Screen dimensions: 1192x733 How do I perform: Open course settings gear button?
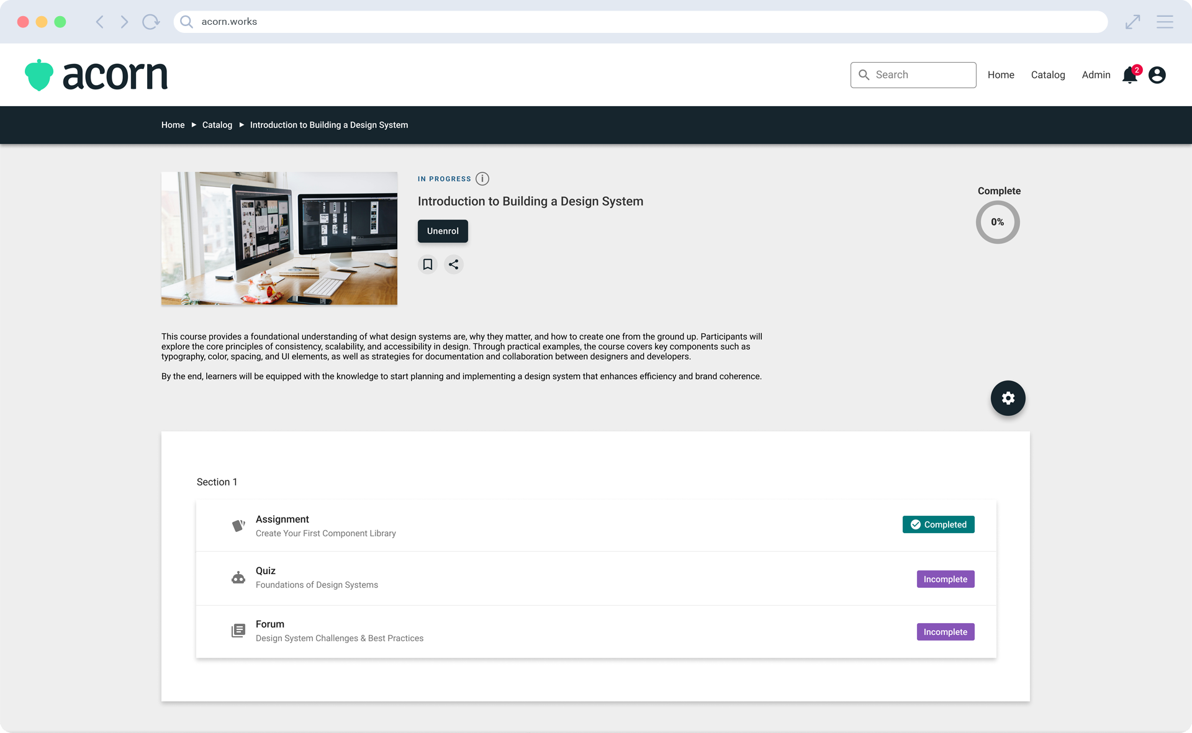pos(1008,398)
